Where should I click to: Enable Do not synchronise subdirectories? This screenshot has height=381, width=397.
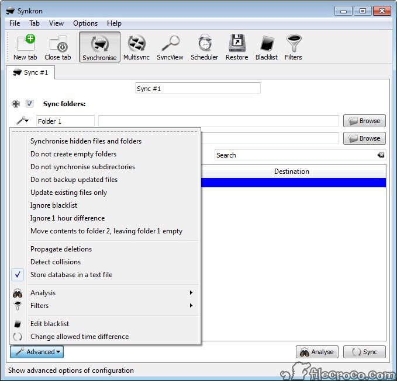[x=105, y=167]
